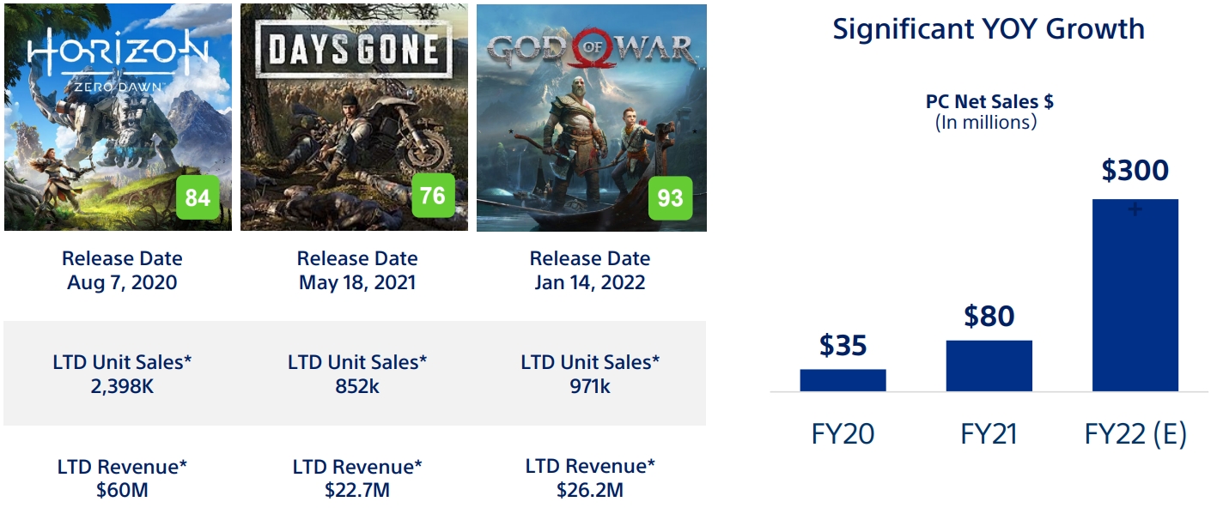1217x508 pixels.
Task: Click the 2,398K LTD unit sales figure
Action: coord(122,386)
